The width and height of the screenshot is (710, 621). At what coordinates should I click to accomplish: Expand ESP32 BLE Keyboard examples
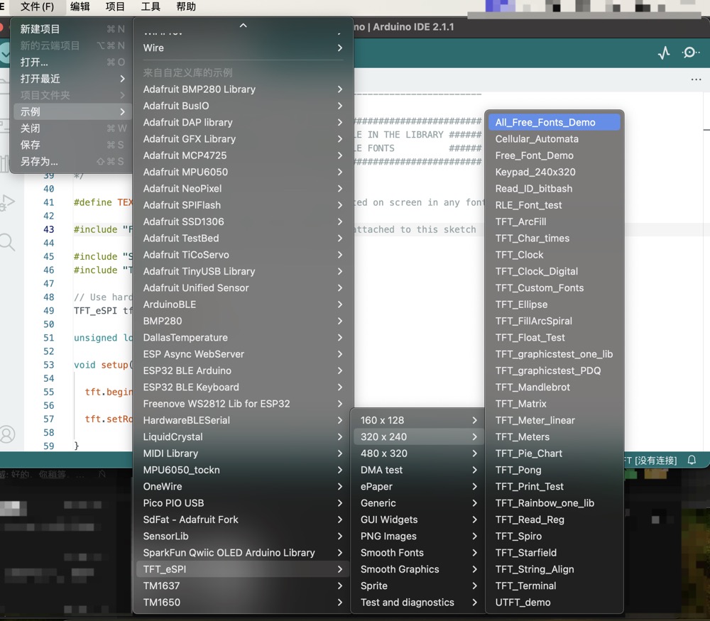tap(243, 388)
